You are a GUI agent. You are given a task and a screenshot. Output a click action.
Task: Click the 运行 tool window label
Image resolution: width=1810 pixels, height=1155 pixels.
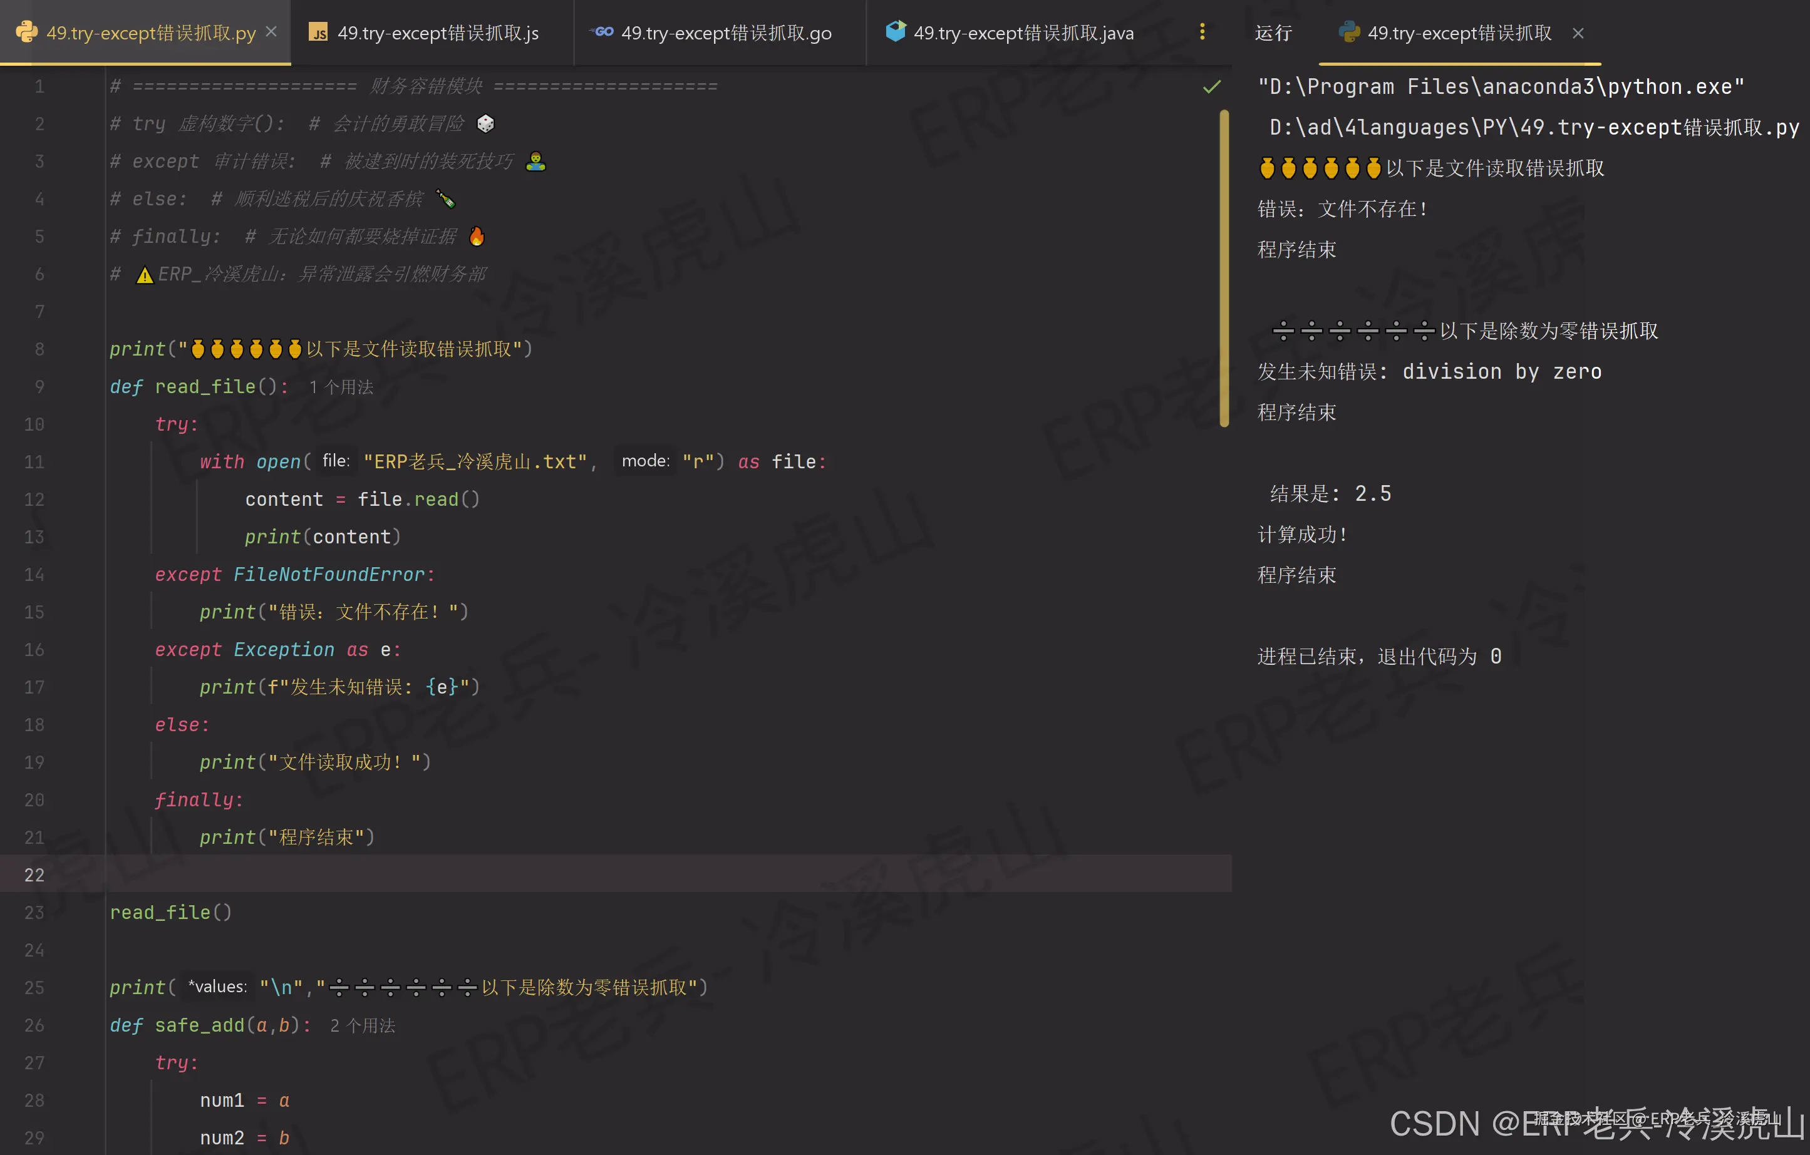(x=1273, y=33)
